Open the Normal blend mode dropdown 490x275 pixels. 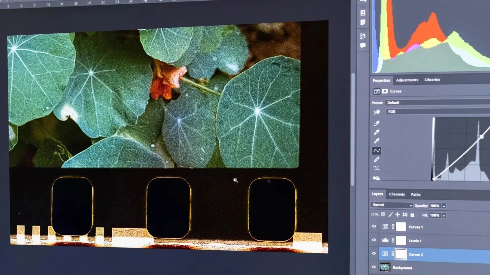391,205
